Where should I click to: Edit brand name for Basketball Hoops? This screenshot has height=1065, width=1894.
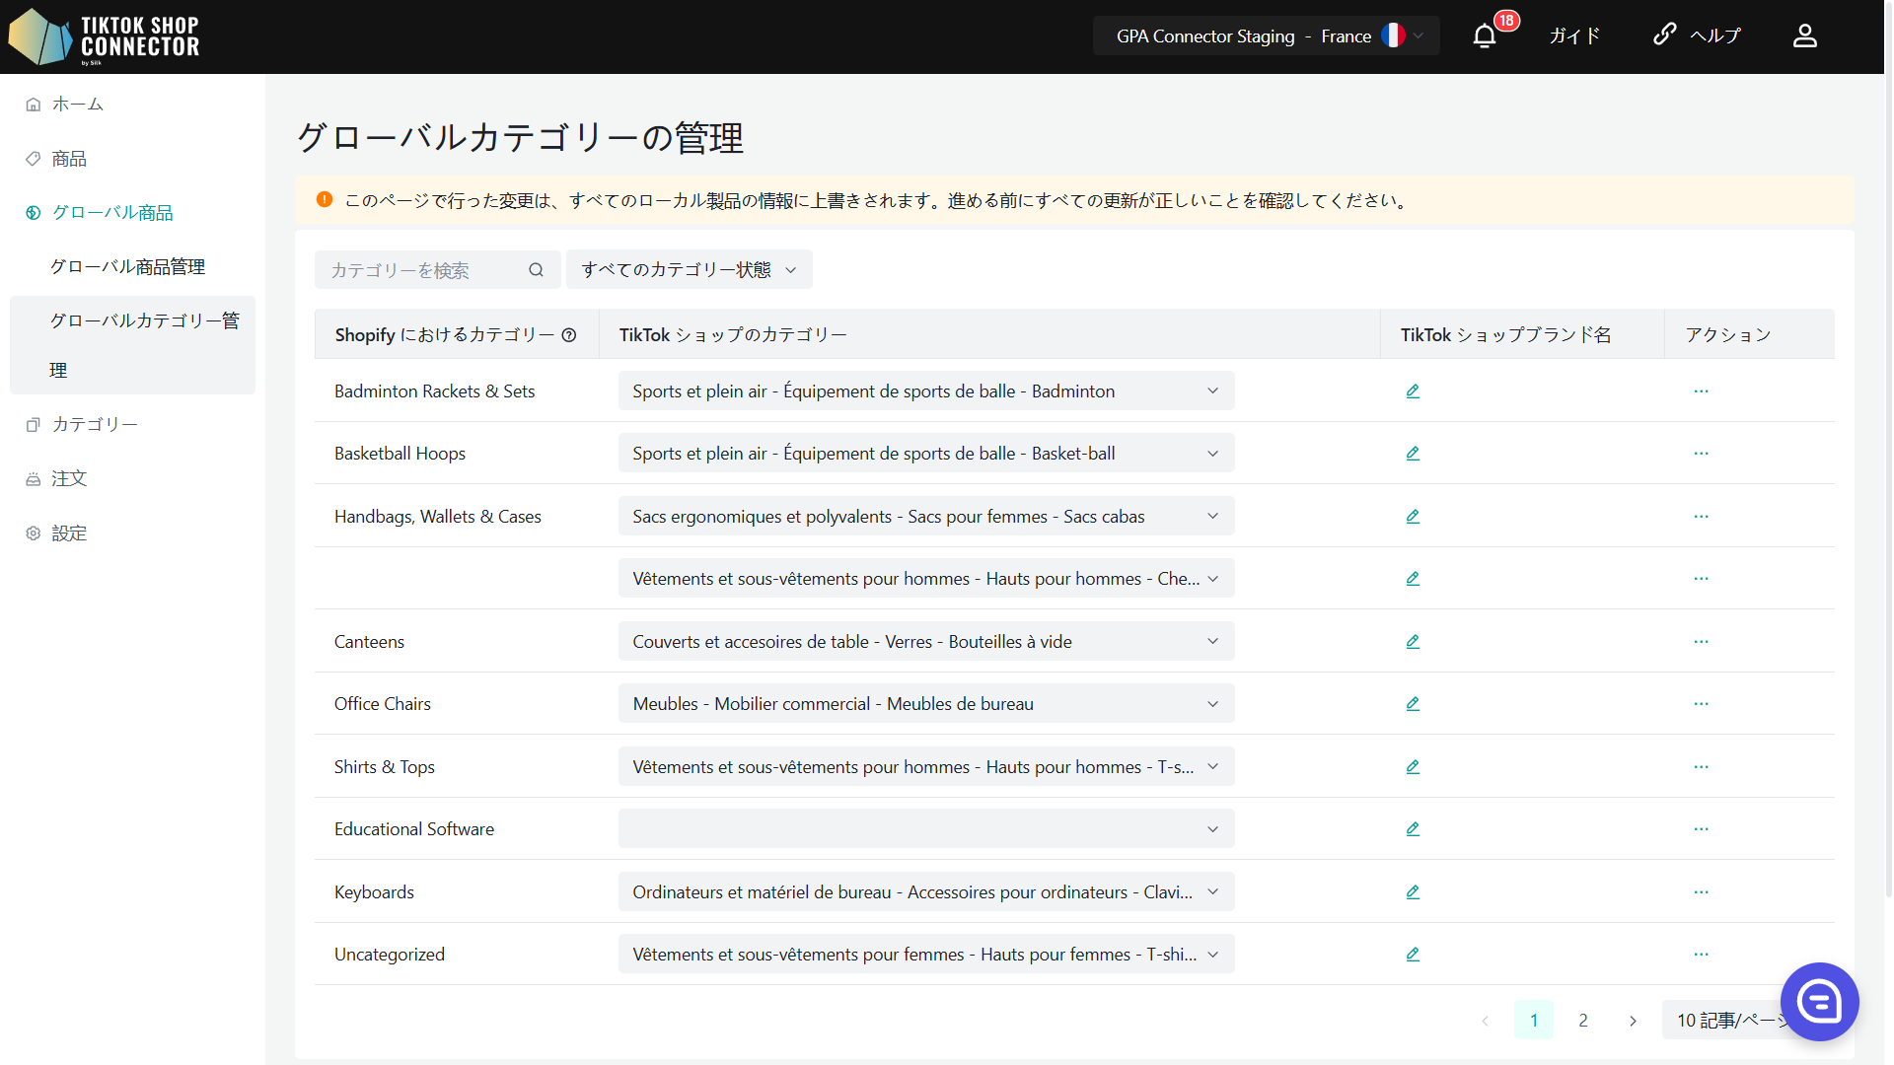tap(1413, 454)
